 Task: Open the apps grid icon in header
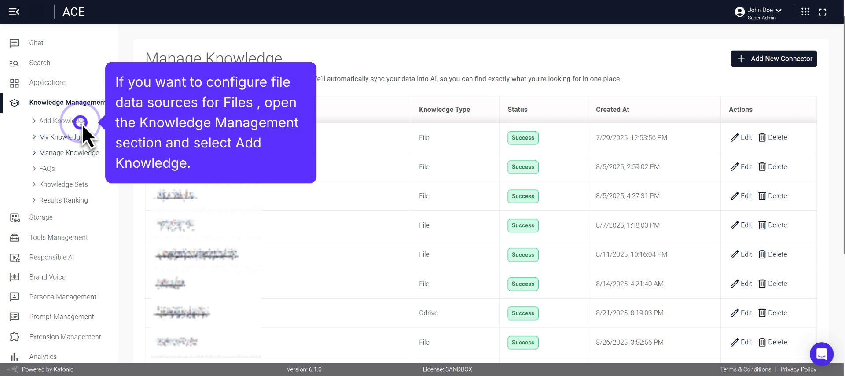coord(805,12)
